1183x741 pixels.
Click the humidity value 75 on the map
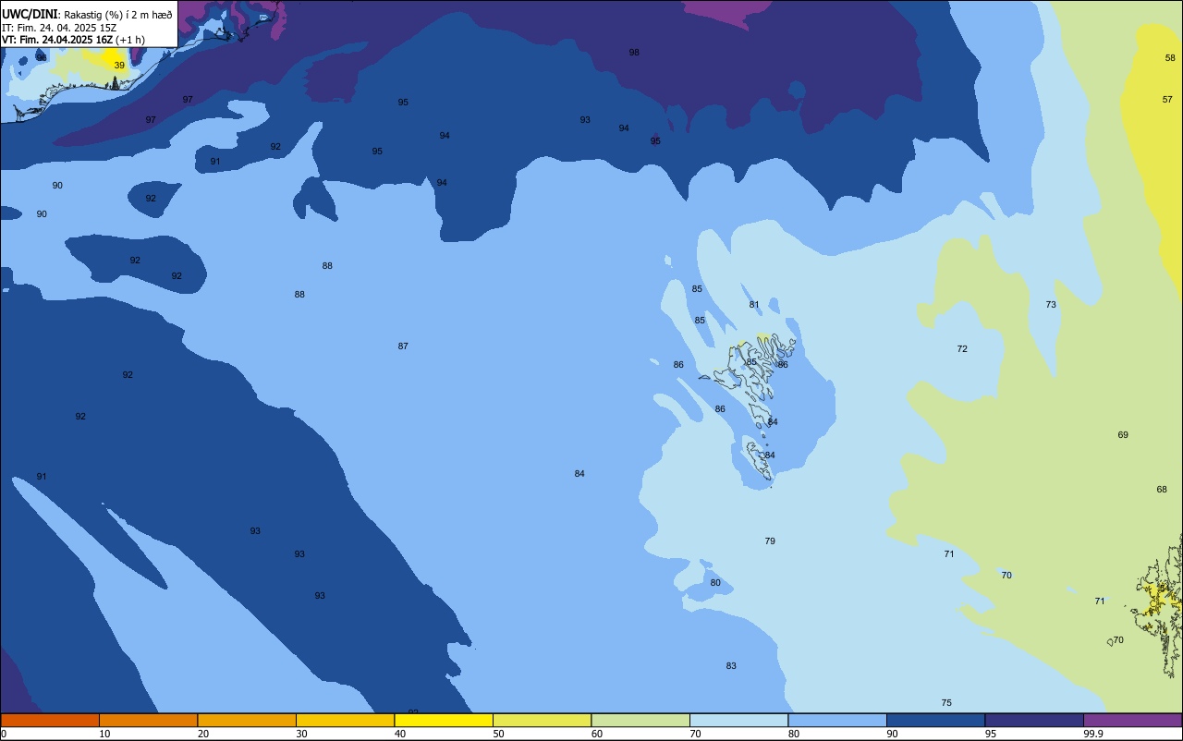tap(946, 703)
